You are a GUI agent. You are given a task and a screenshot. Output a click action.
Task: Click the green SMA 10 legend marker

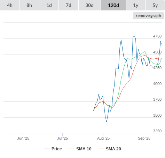point(72,149)
